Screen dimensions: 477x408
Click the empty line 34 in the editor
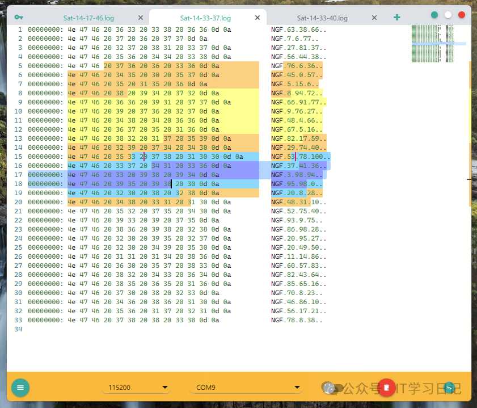pyautogui.click(x=170, y=329)
